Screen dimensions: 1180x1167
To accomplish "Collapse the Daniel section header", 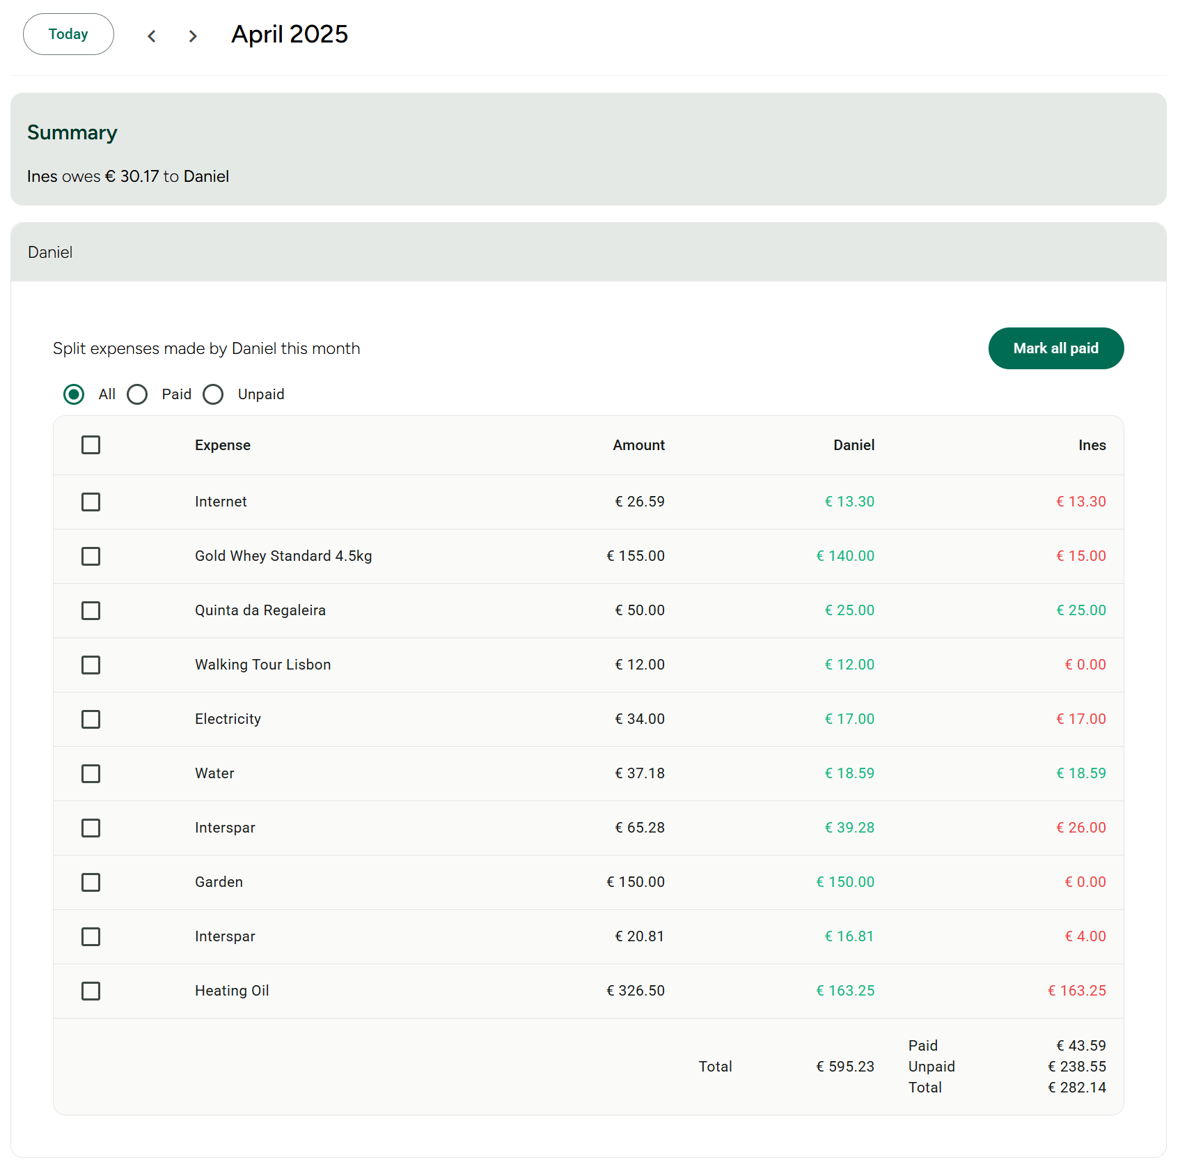I will (49, 252).
